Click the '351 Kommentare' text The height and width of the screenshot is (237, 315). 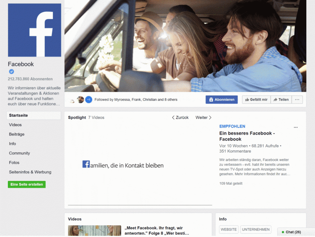tap(235, 151)
